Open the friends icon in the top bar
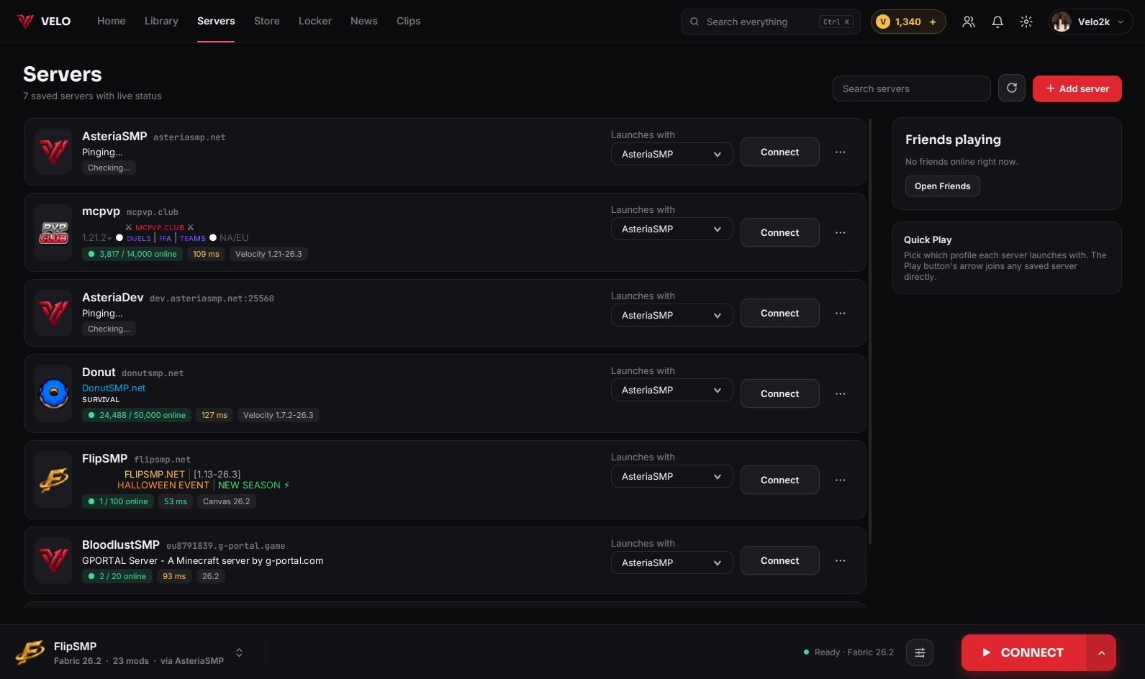Image resolution: width=1145 pixels, height=679 pixels. pyautogui.click(x=969, y=22)
